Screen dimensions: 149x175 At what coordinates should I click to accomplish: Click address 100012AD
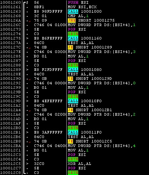point(10,119)
